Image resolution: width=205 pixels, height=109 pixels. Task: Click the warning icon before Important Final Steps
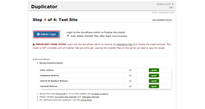click(34, 44)
